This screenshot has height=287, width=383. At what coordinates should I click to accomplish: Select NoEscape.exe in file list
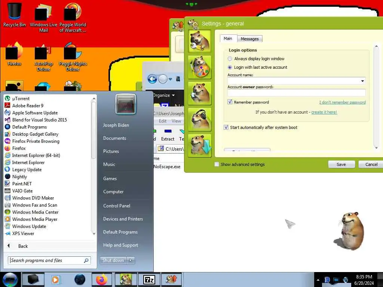[167, 167]
